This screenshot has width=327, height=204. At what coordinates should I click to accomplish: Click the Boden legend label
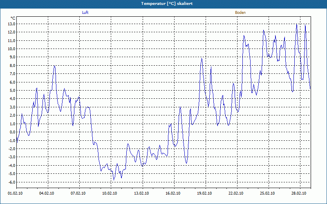(x=240, y=13)
